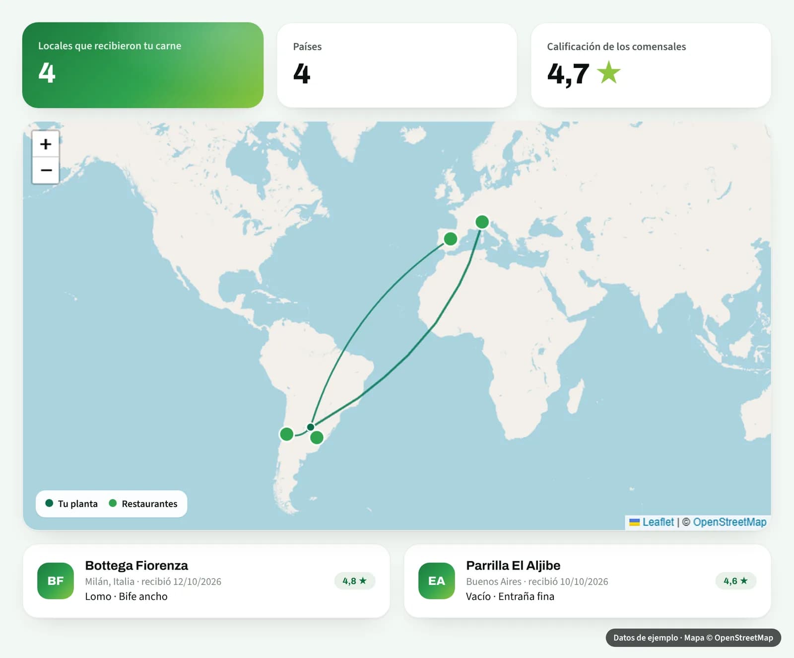
Task: Click the Vacío · Entraña fina cuts text
Action: pyautogui.click(x=510, y=596)
